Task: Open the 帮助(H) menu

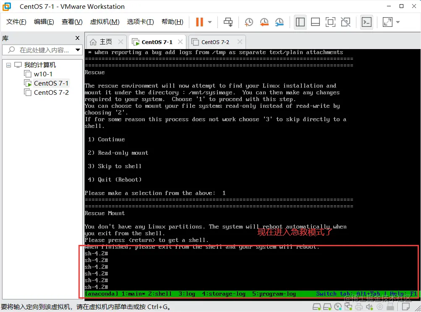Action: tap(173, 22)
